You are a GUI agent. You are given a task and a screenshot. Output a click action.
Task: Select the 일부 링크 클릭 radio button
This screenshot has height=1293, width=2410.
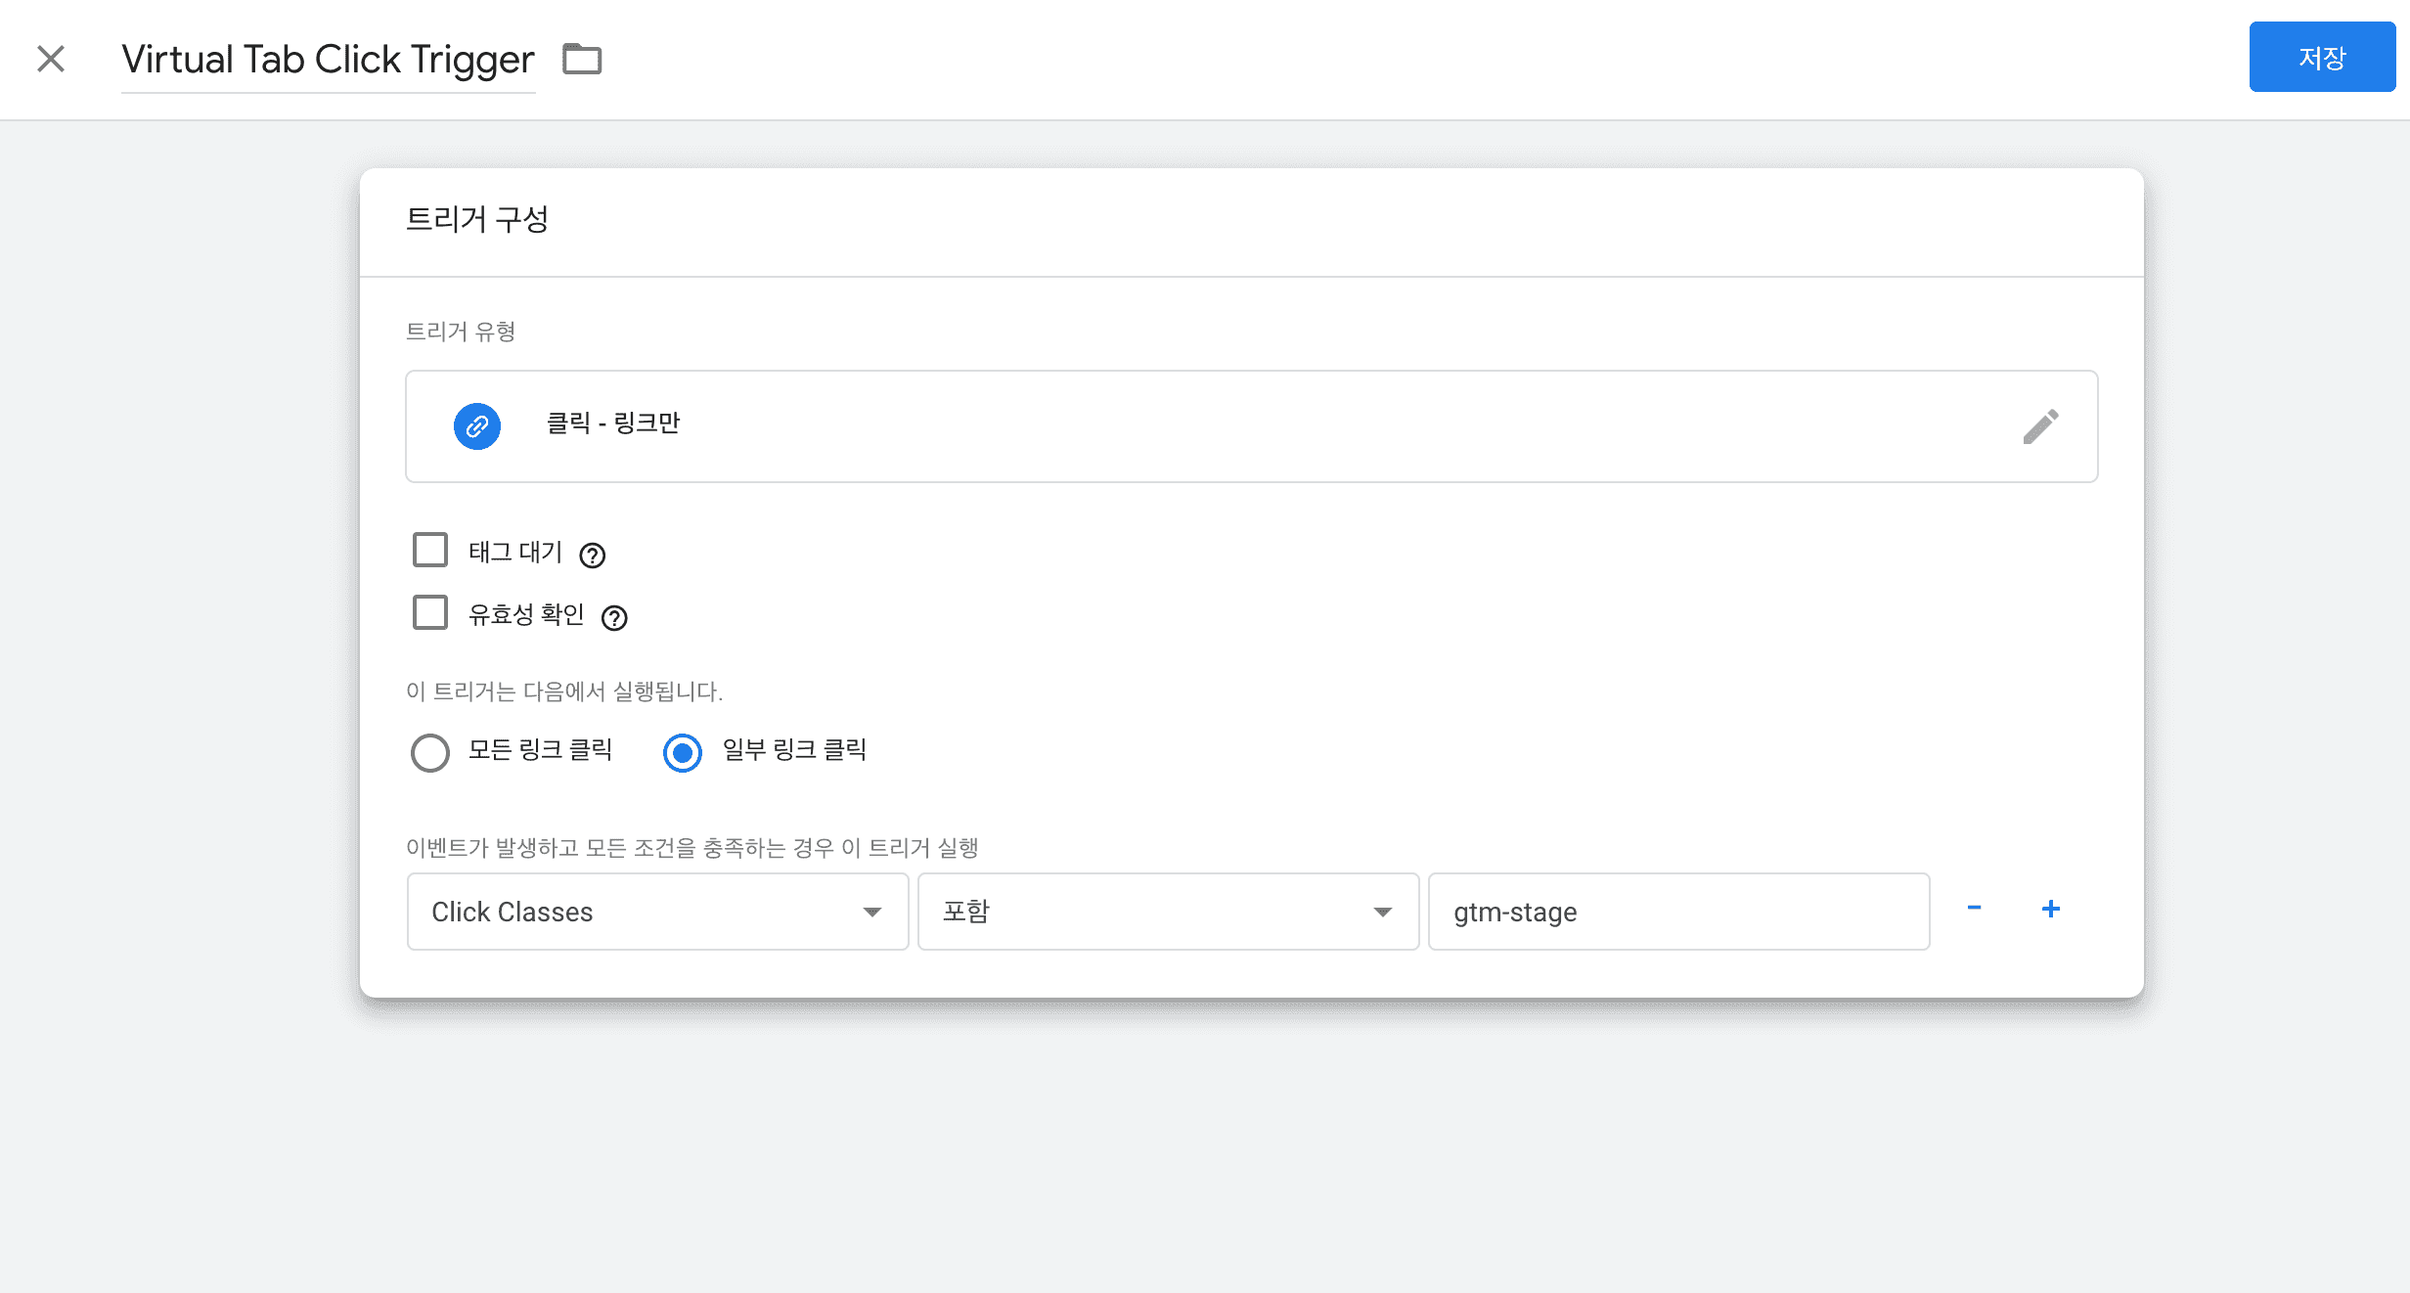(683, 752)
